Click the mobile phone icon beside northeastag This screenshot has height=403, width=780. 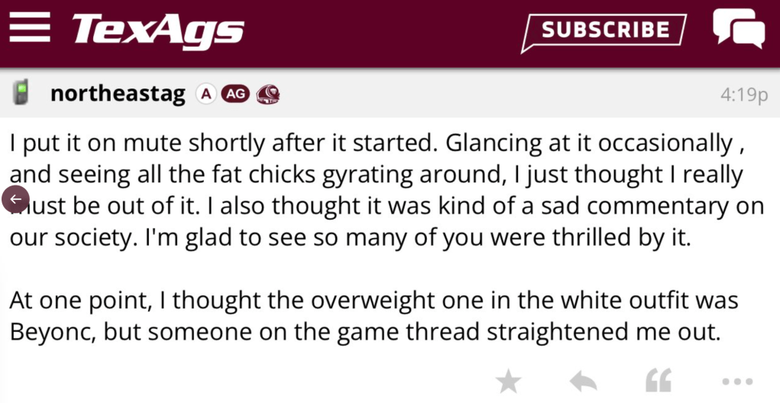coord(21,93)
